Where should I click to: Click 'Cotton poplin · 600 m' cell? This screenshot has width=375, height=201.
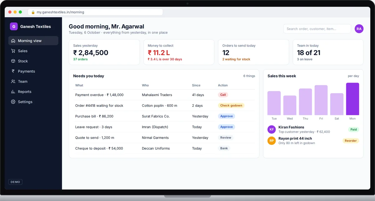point(159,106)
